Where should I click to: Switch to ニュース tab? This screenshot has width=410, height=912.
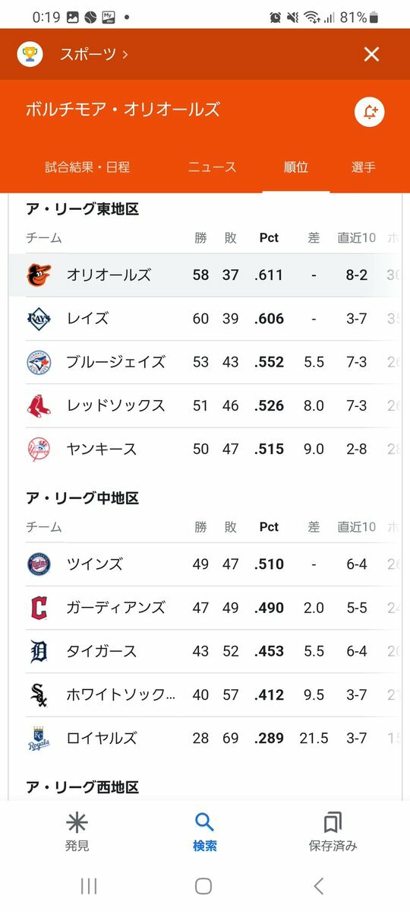tap(213, 167)
